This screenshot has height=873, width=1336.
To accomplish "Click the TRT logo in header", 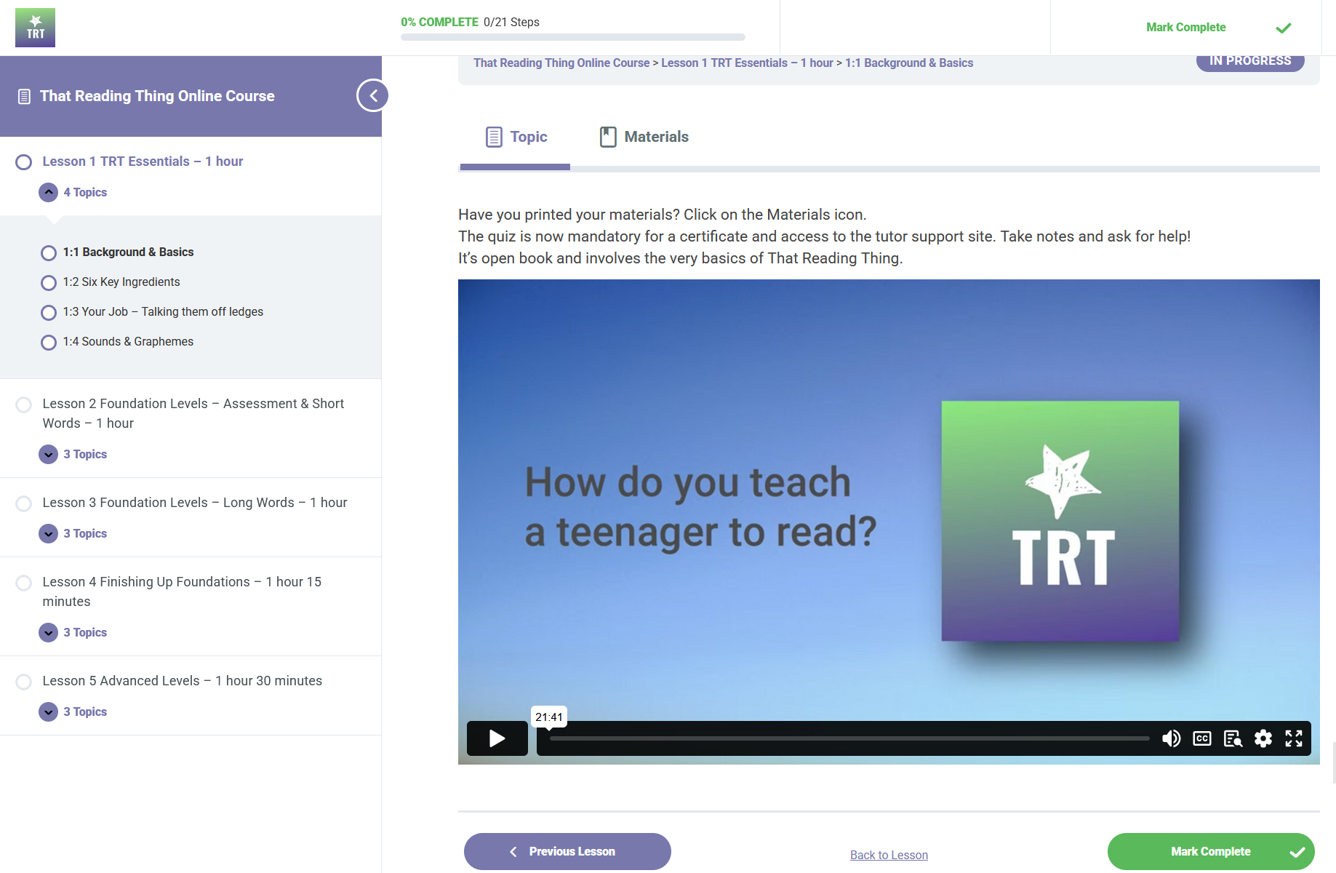I will 35,28.
